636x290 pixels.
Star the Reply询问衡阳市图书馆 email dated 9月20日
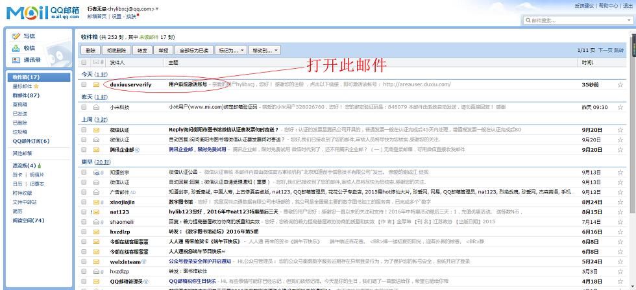click(x=620, y=130)
